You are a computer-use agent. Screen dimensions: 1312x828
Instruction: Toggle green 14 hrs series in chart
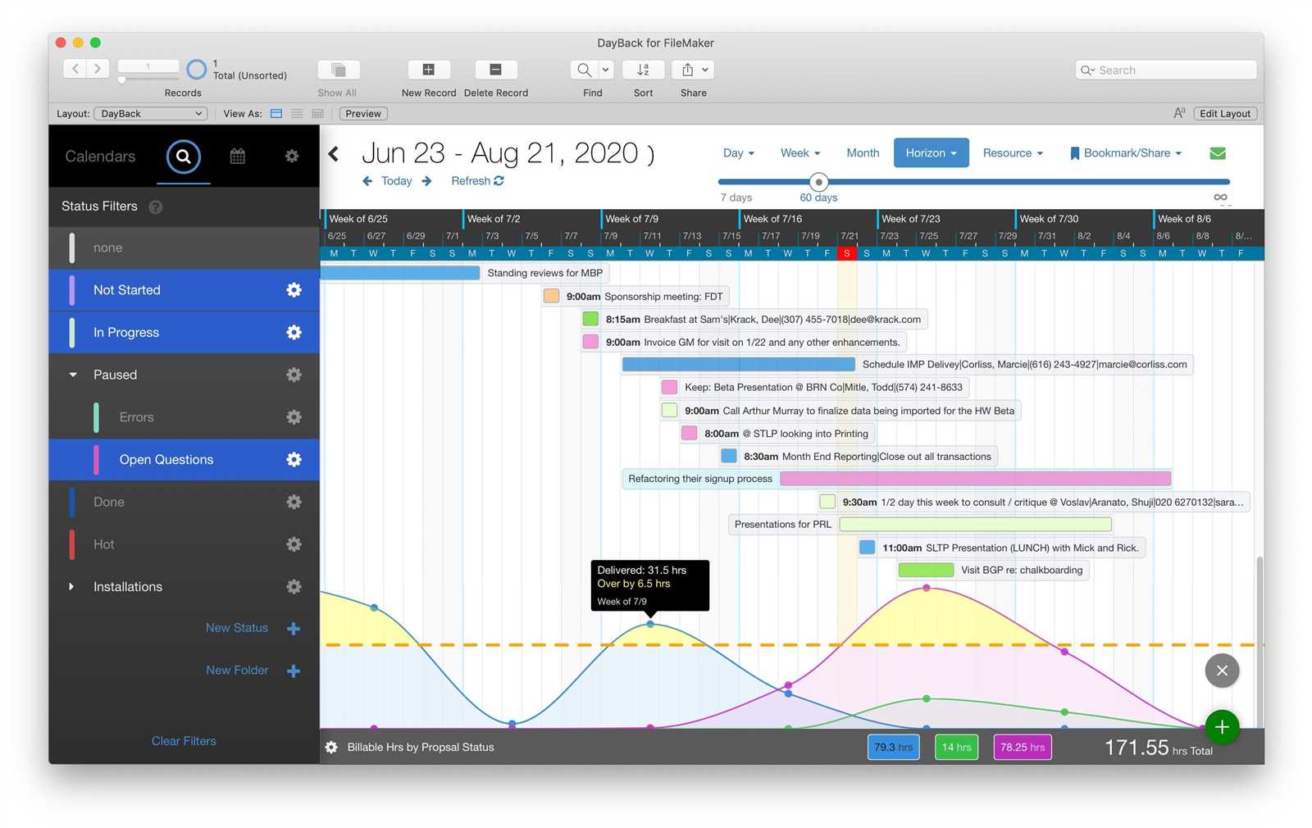click(956, 747)
